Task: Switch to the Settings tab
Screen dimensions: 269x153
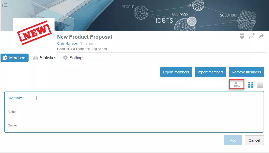Action: 77,58
